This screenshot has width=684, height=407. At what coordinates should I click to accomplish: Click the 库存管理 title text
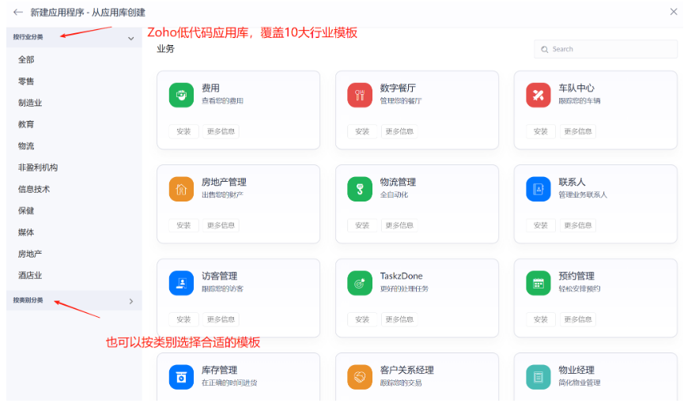tap(219, 370)
